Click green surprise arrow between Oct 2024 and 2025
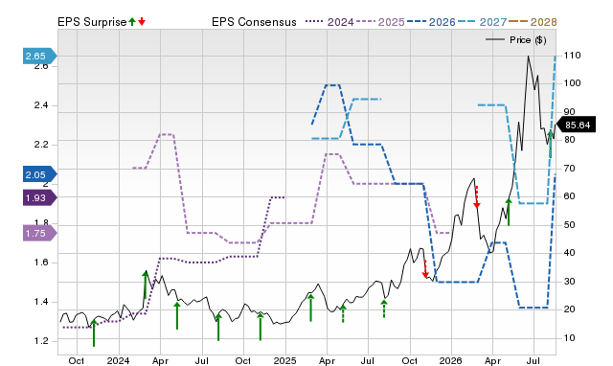This screenshot has width=613, height=366. pyautogui.click(x=261, y=326)
